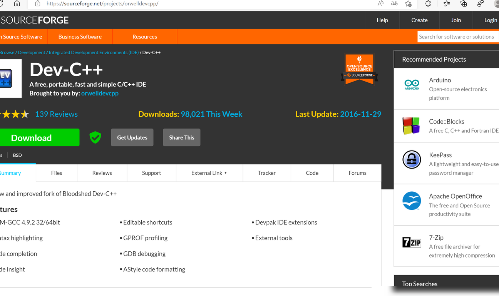Screen dimensions: 499x296
Task: Click the Devpak IDE extensions text
Action: click(x=286, y=222)
